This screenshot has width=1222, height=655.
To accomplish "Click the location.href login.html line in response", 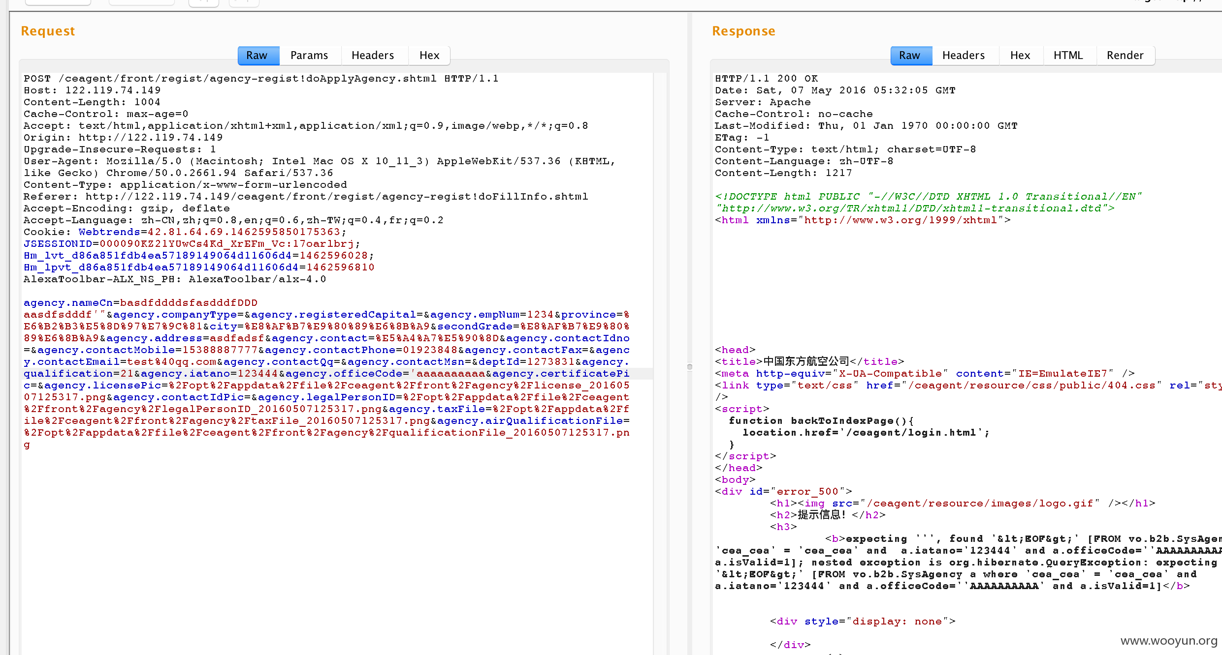I will [866, 433].
